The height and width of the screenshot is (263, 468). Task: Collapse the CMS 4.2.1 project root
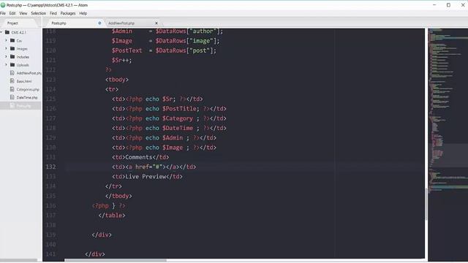[1, 32]
